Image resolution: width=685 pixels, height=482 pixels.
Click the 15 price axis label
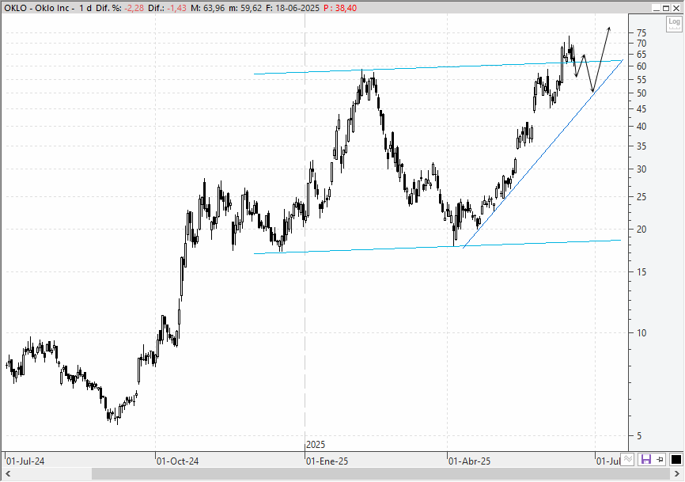click(x=641, y=271)
